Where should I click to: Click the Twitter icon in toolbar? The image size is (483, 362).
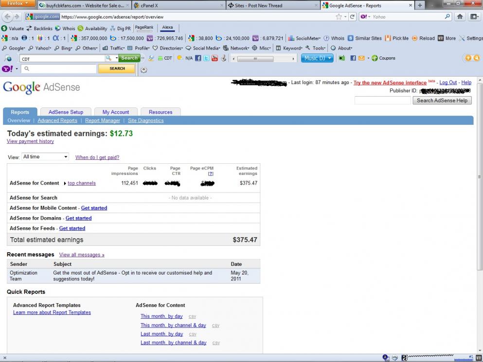point(206,58)
